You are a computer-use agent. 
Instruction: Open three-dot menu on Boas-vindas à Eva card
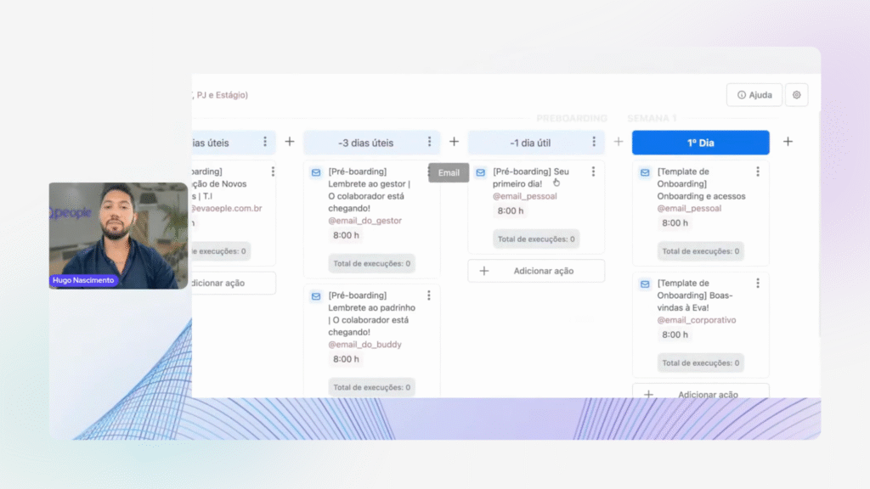(758, 284)
